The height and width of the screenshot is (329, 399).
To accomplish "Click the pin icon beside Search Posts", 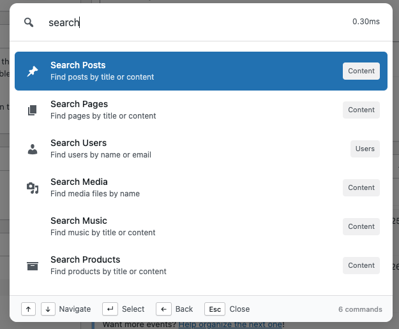I will coord(33,71).
